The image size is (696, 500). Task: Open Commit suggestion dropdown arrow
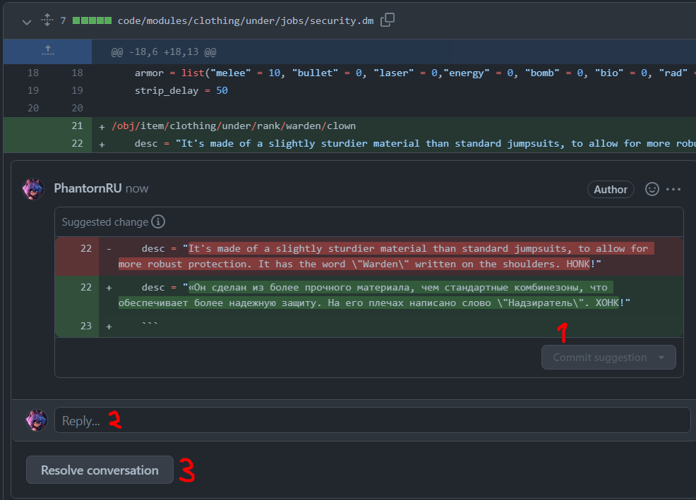point(661,358)
